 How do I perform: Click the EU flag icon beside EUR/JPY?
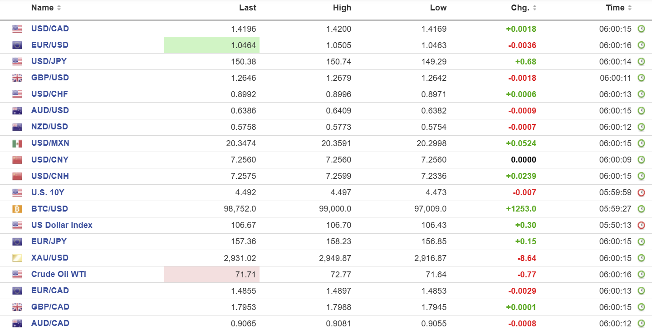tap(17, 241)
